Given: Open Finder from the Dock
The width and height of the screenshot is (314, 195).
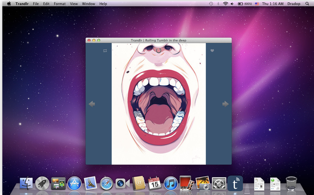Looking at the screenshot, I should [x=26, y=183].
